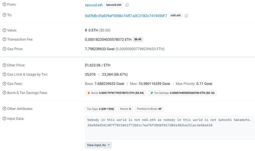Open help icon beside Ether Price
The width and height of the screenshot is (255, 151).
[4, 65]
